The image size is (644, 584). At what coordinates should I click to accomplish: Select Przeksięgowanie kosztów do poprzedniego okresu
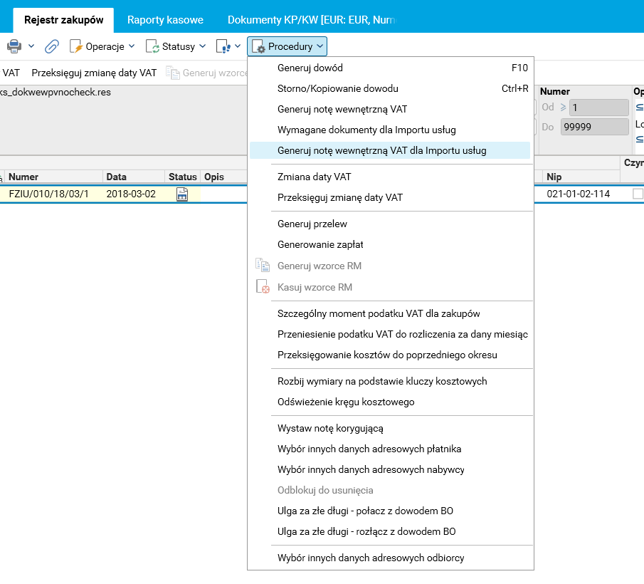pyautogui.click(x=390, y=355)
